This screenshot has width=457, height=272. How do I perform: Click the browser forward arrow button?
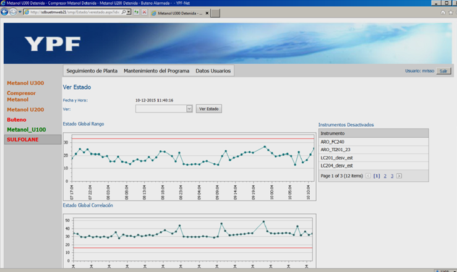[x=13, y=12]
